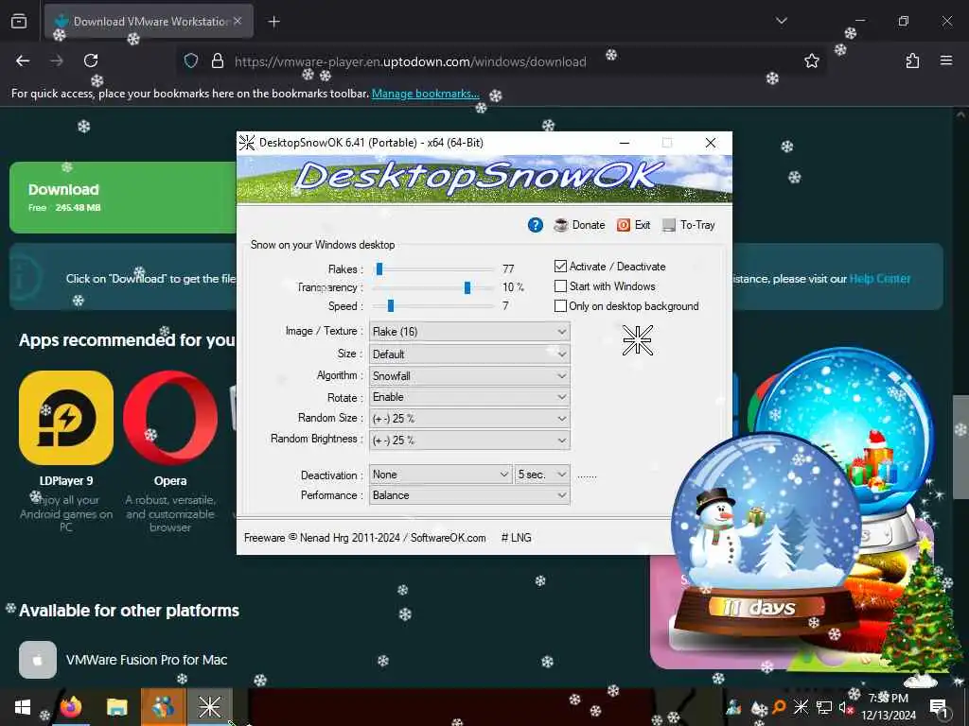Screen dimensions: 969x726
Task: Open the LDPlayer 9 app icon
Action: 66,418
